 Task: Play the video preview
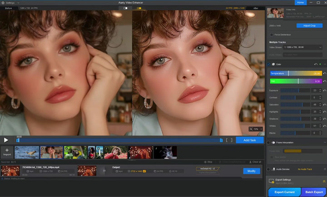click(x=6, y=140)
